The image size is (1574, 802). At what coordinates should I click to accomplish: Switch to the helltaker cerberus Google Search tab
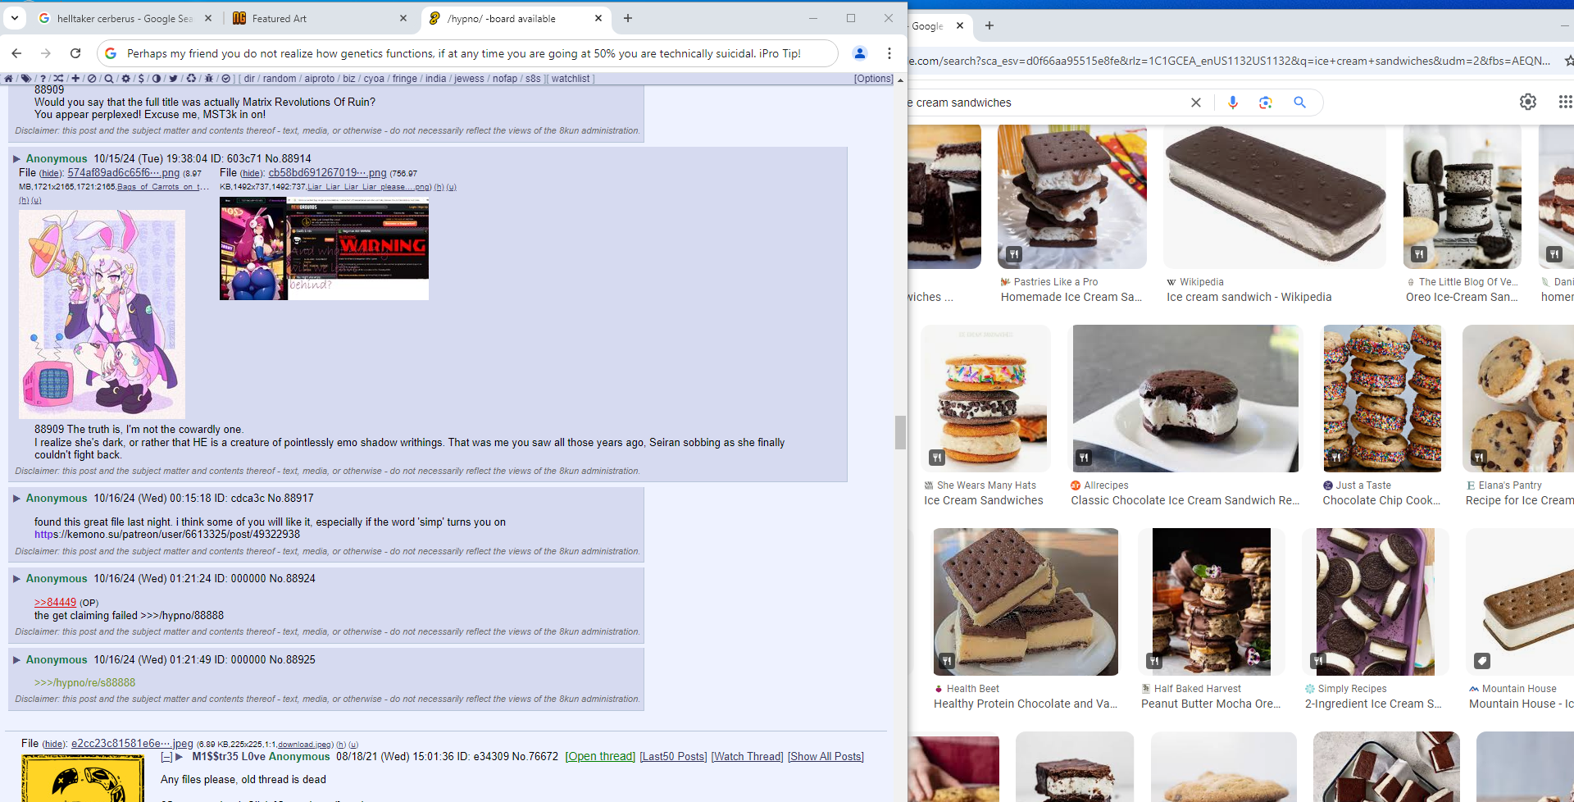[x=125, y=18]
